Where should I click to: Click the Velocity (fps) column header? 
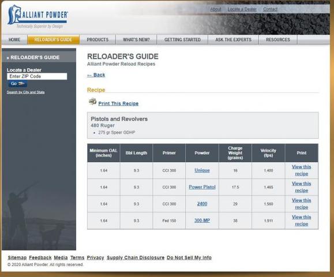[x=268, y=153]
